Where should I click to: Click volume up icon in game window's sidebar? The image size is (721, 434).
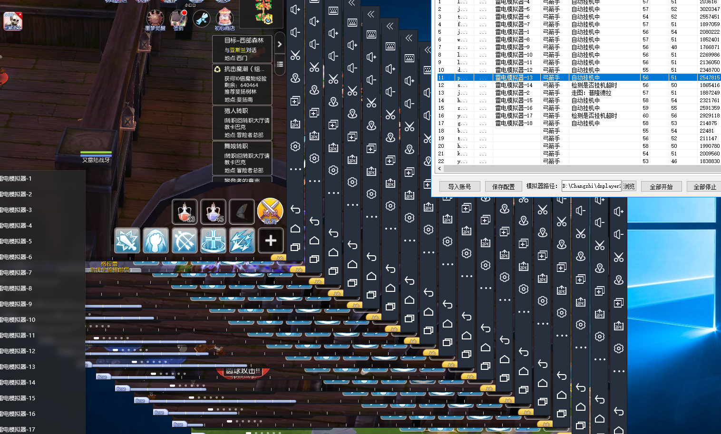click(295, 9)
